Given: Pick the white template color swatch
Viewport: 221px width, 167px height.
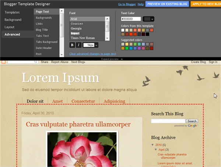Looking at the screenshot, I should pyautogui.click(x=123, y=30).
